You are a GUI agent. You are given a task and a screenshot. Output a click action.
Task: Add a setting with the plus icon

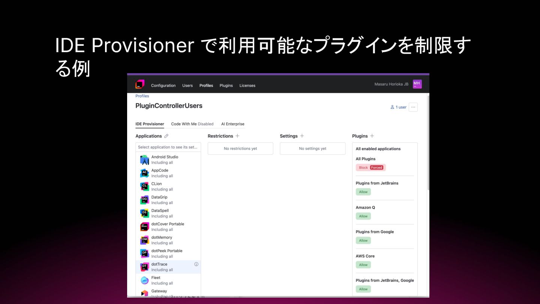tap(302, 136)
